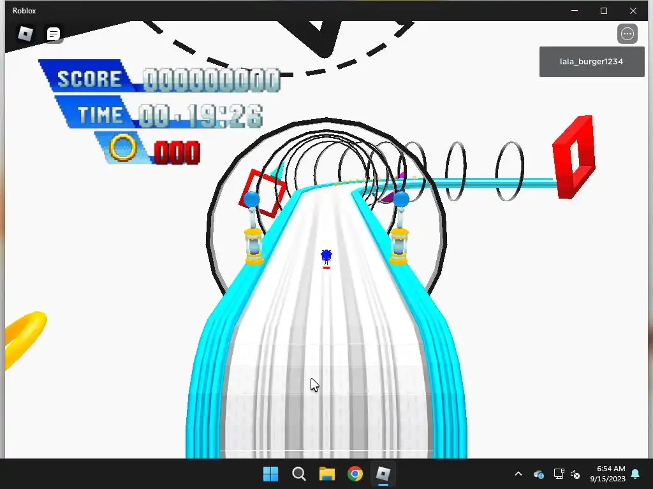Viewport: 653px width, 489px height.
Task: Click the network display tray icon
Action: click(x=559, y=474)
